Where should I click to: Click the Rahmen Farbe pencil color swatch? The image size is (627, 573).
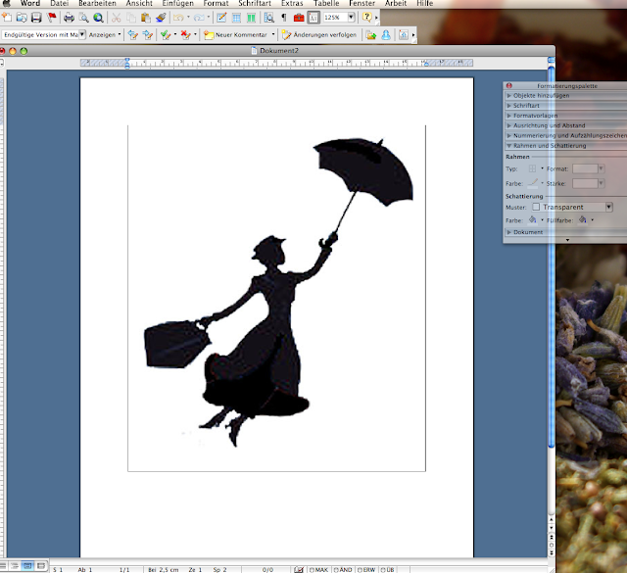coord(533,183)
